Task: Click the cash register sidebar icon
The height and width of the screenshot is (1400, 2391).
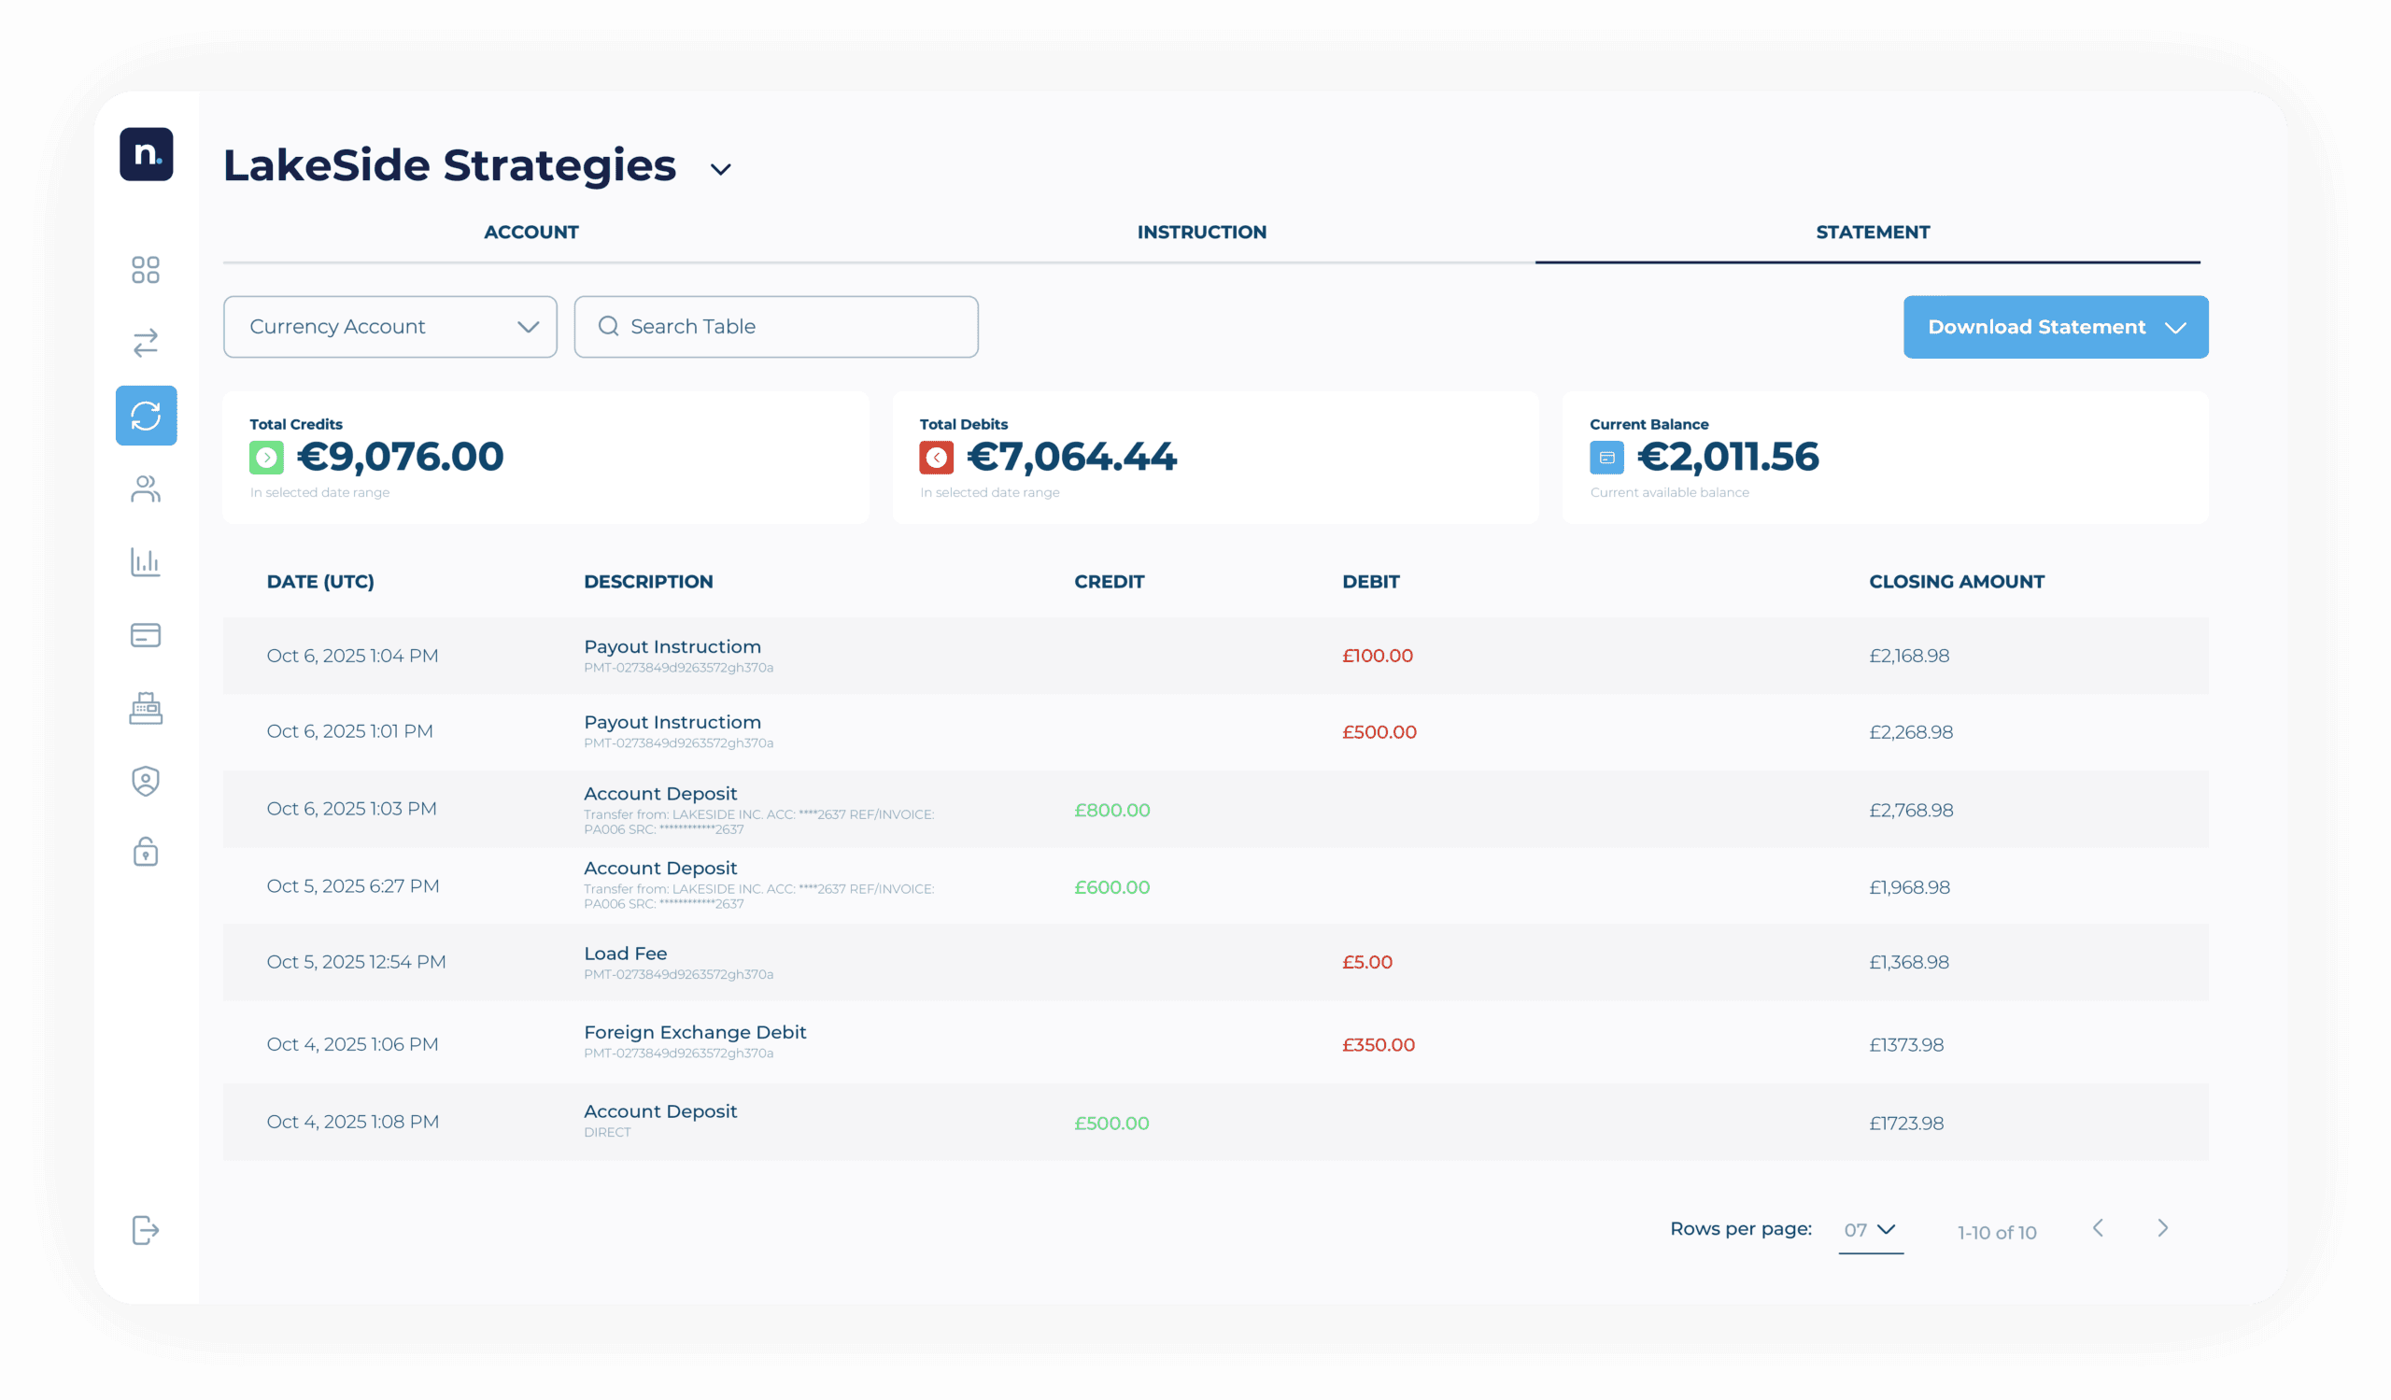Action: pyautogui.click(x=145, y=708)
